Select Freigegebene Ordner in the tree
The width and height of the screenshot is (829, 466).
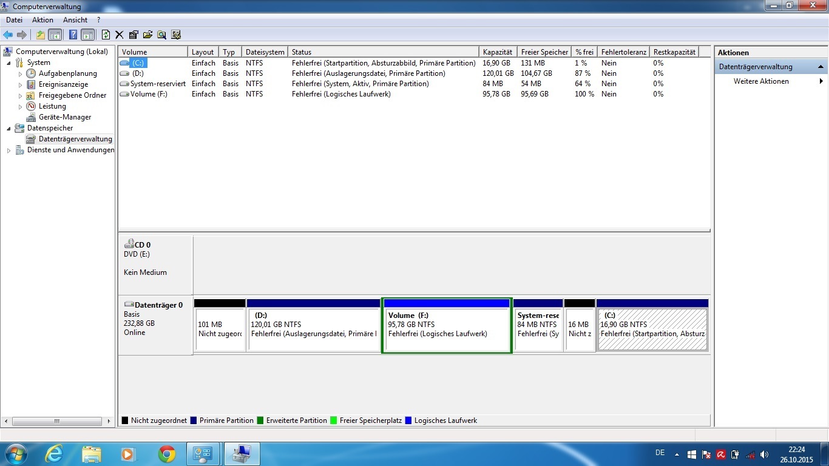(72, 95)
